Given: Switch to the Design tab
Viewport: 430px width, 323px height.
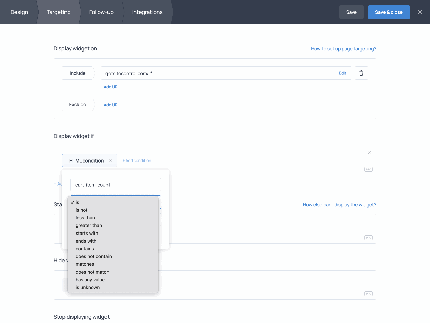Looking at the screenshot, I should [x=19, y=12].
